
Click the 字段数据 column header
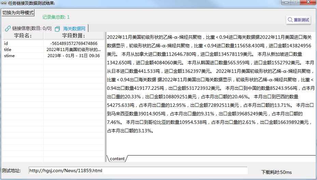[x=73, y=36]
